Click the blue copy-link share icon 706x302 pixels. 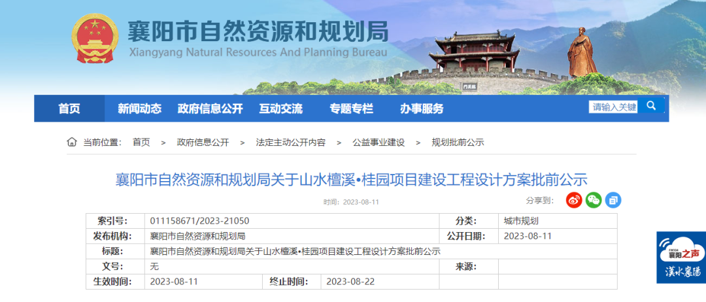[613, 200]
